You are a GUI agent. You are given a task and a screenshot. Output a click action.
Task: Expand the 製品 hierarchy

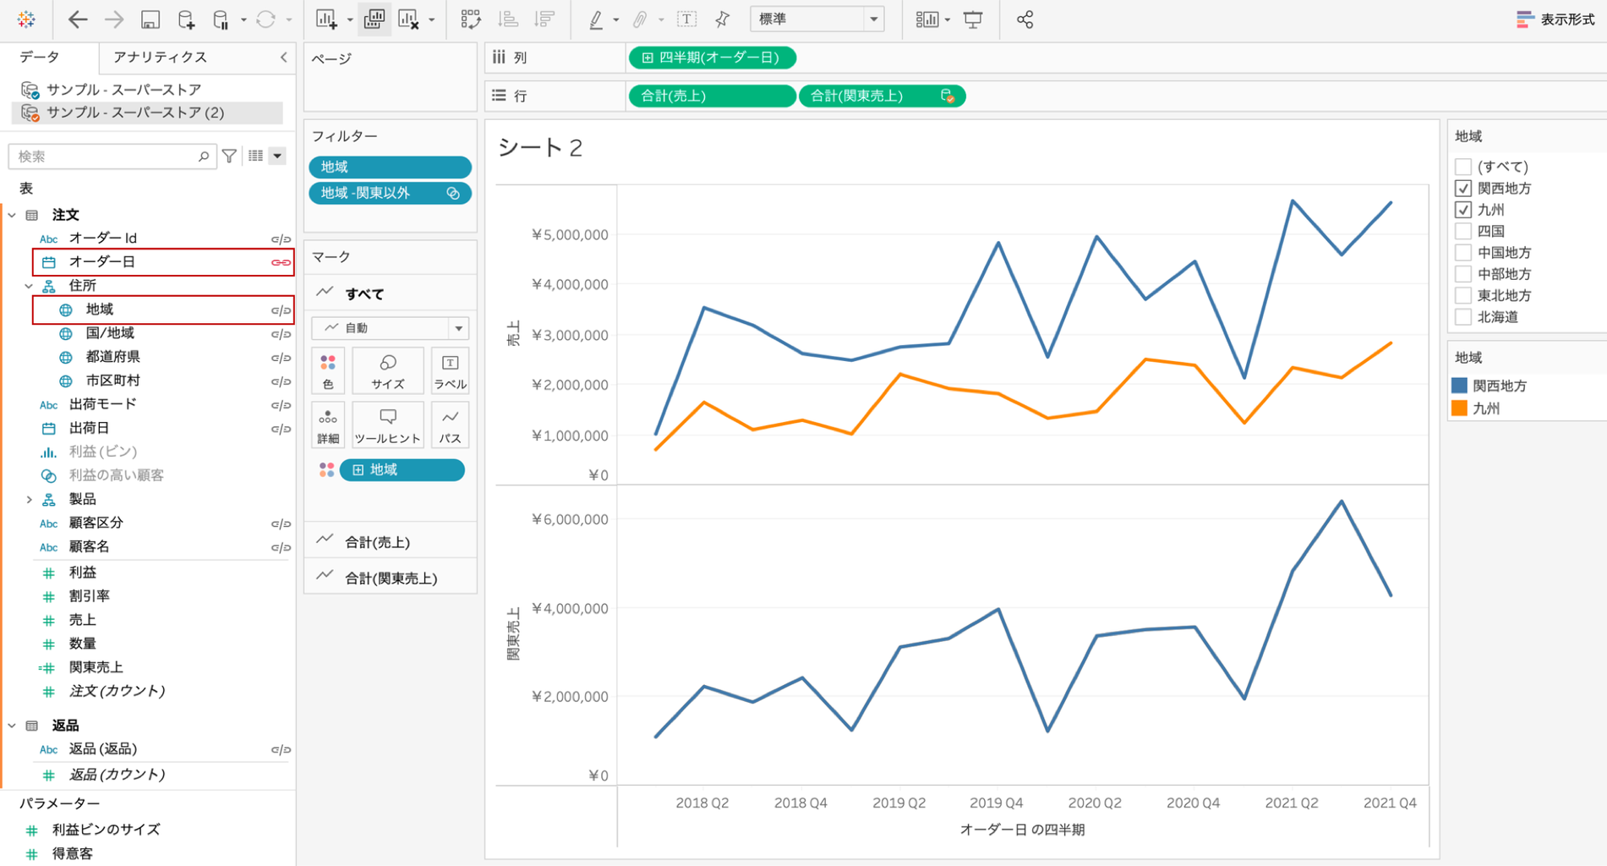tap(29, 499)
